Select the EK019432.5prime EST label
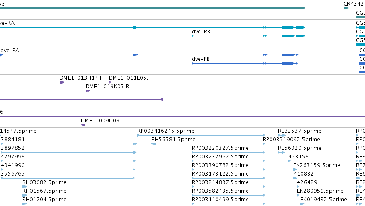Viewport: 365px width, 206px height. (323, 200)
